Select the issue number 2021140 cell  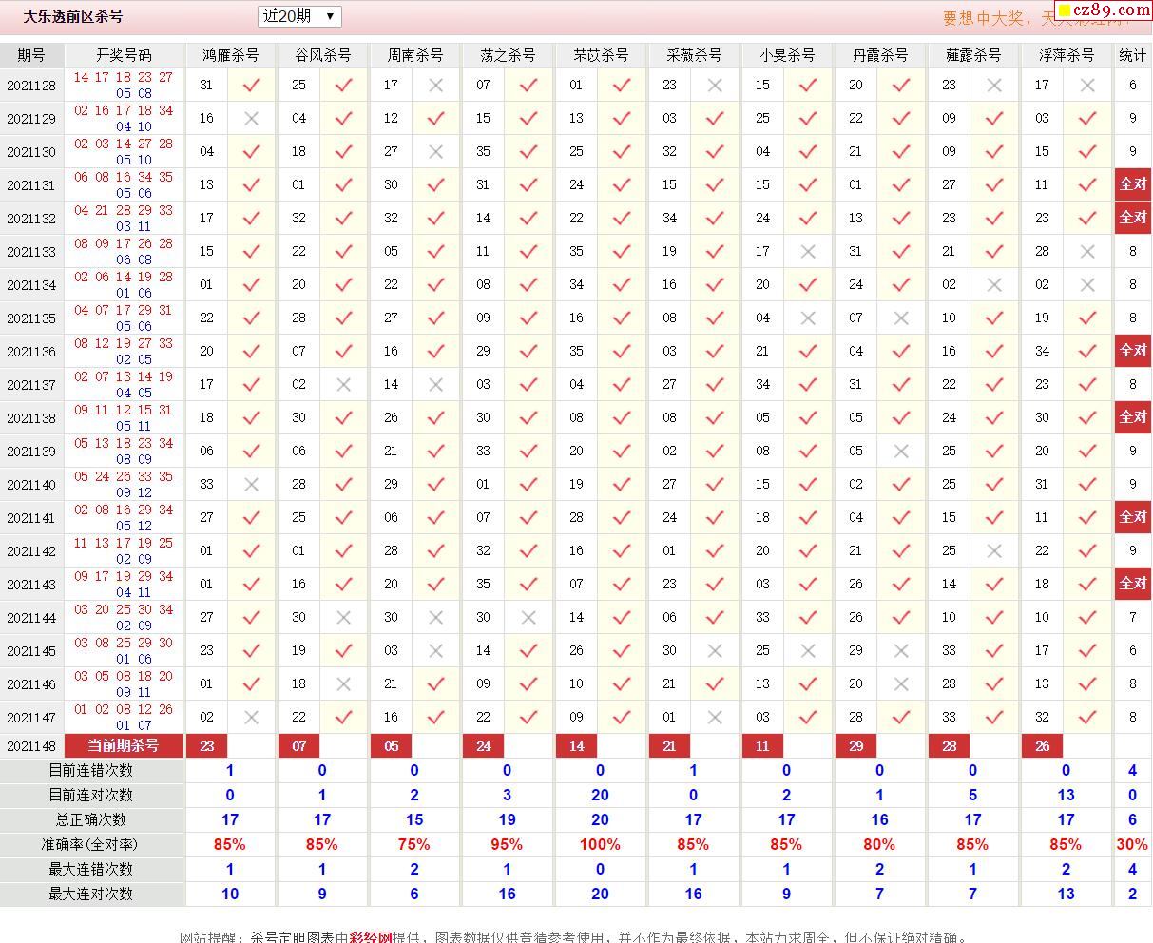click(x=31, y=485)
